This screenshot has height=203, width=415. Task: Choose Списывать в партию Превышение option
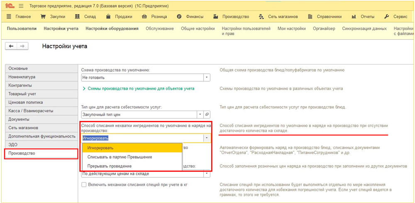pyautogui.click(x=120, y=157)
